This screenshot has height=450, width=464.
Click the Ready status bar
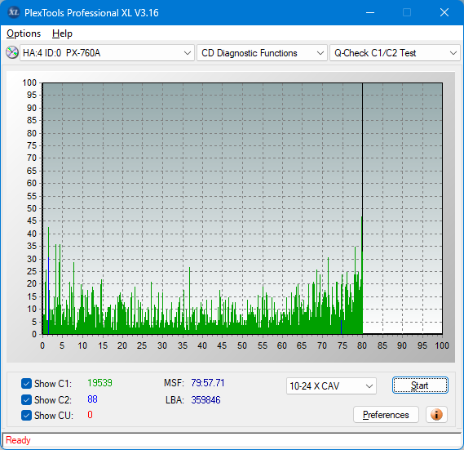(232, 440)
